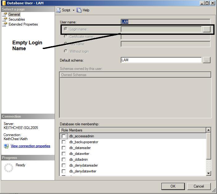Click the Progress section header
The image size is (217, 194).
(28, 158)
